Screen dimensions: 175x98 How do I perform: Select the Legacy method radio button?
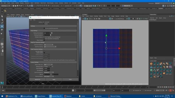coord(43,24)
